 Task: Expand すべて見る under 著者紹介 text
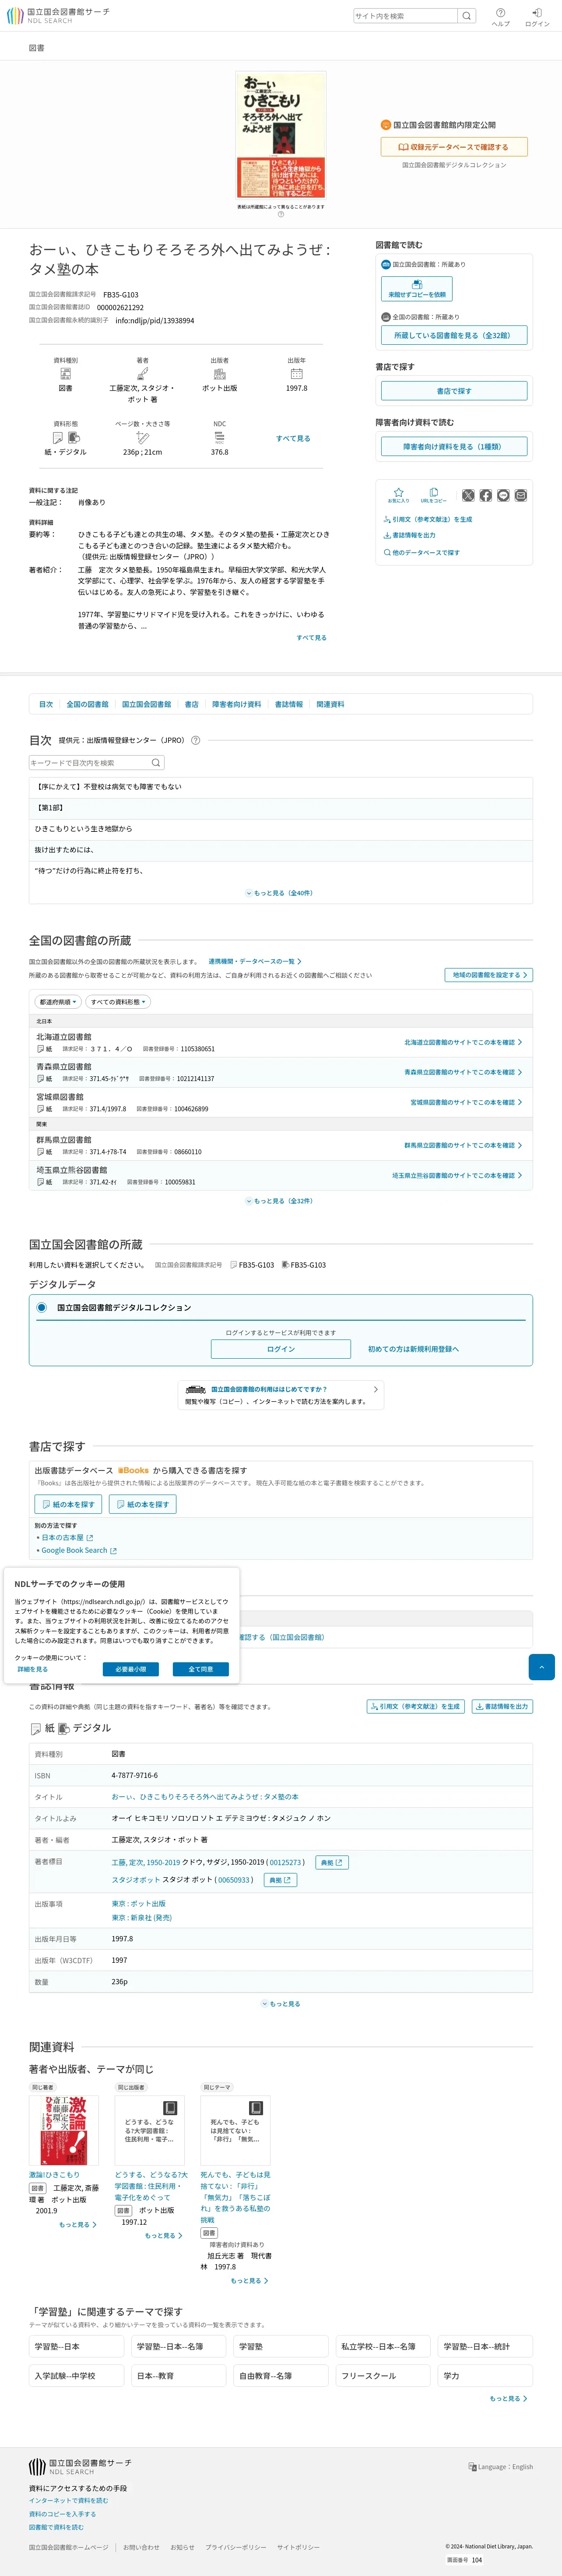[311, 637]
